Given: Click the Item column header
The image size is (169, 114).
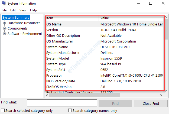Looking at the screenshot, I should pyautogui.click(x=72, y=18).
